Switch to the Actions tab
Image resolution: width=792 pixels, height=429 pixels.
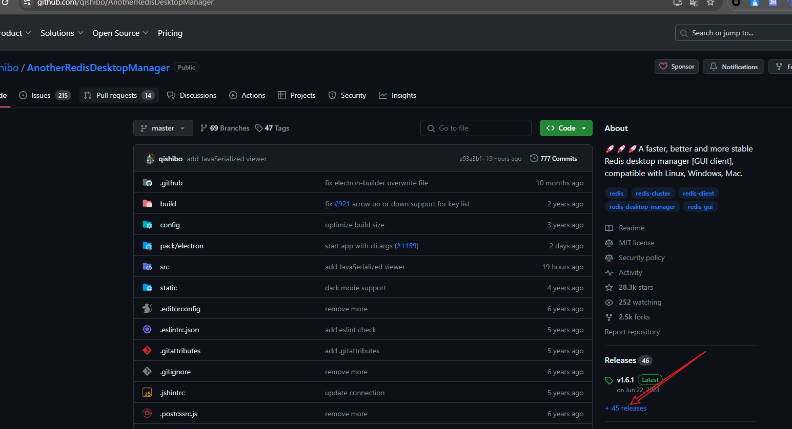coord(247,95)
